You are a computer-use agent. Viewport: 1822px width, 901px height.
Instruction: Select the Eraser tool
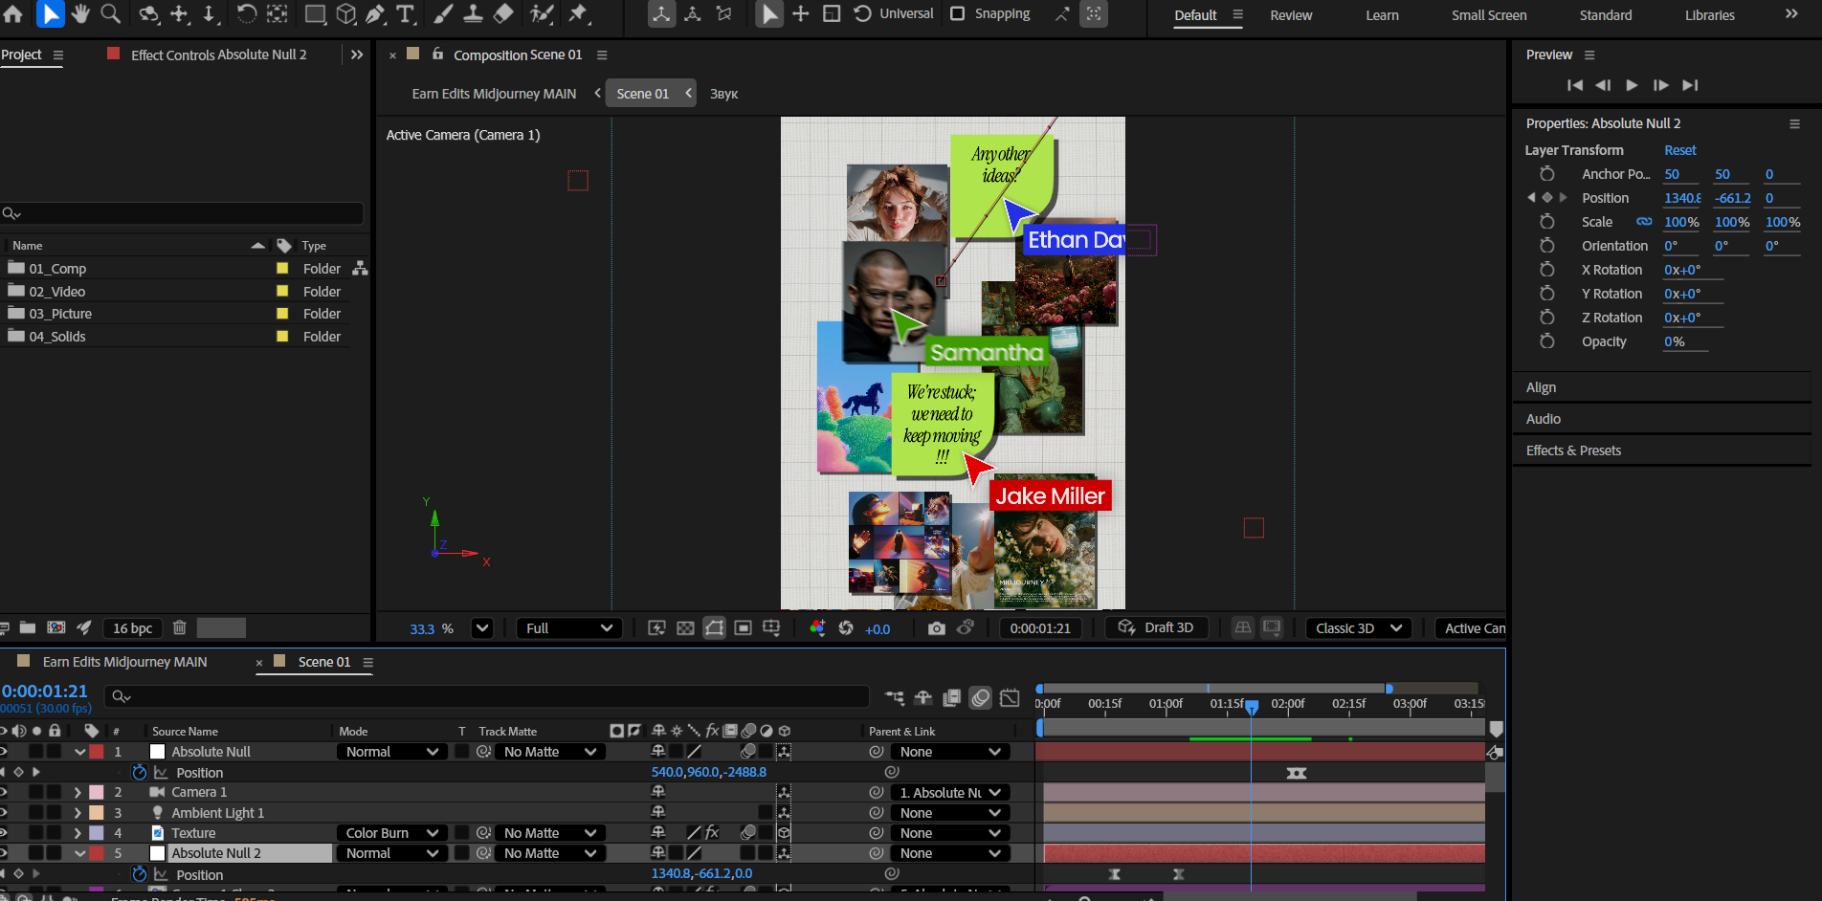(503, 13)
